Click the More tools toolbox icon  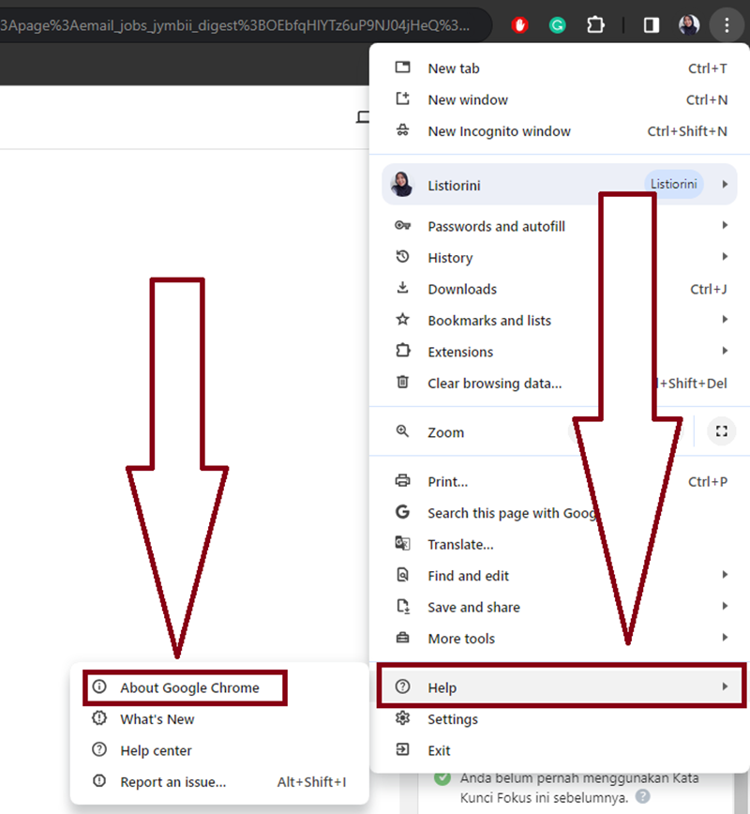403,638
